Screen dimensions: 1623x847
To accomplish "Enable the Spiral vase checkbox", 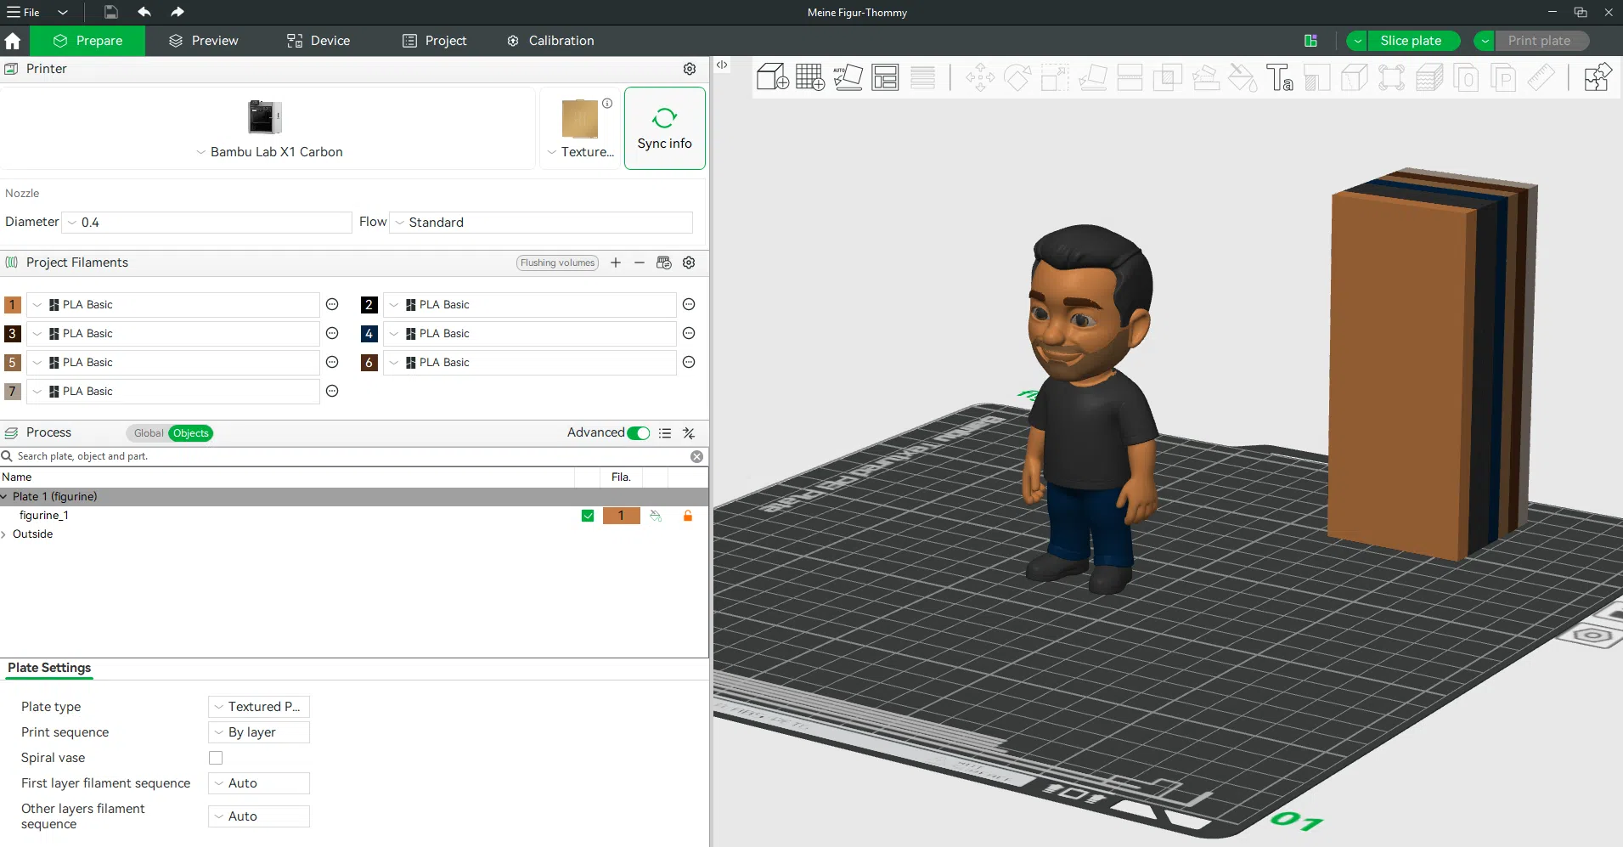I will pyautogui.click(x=216, y=758).
